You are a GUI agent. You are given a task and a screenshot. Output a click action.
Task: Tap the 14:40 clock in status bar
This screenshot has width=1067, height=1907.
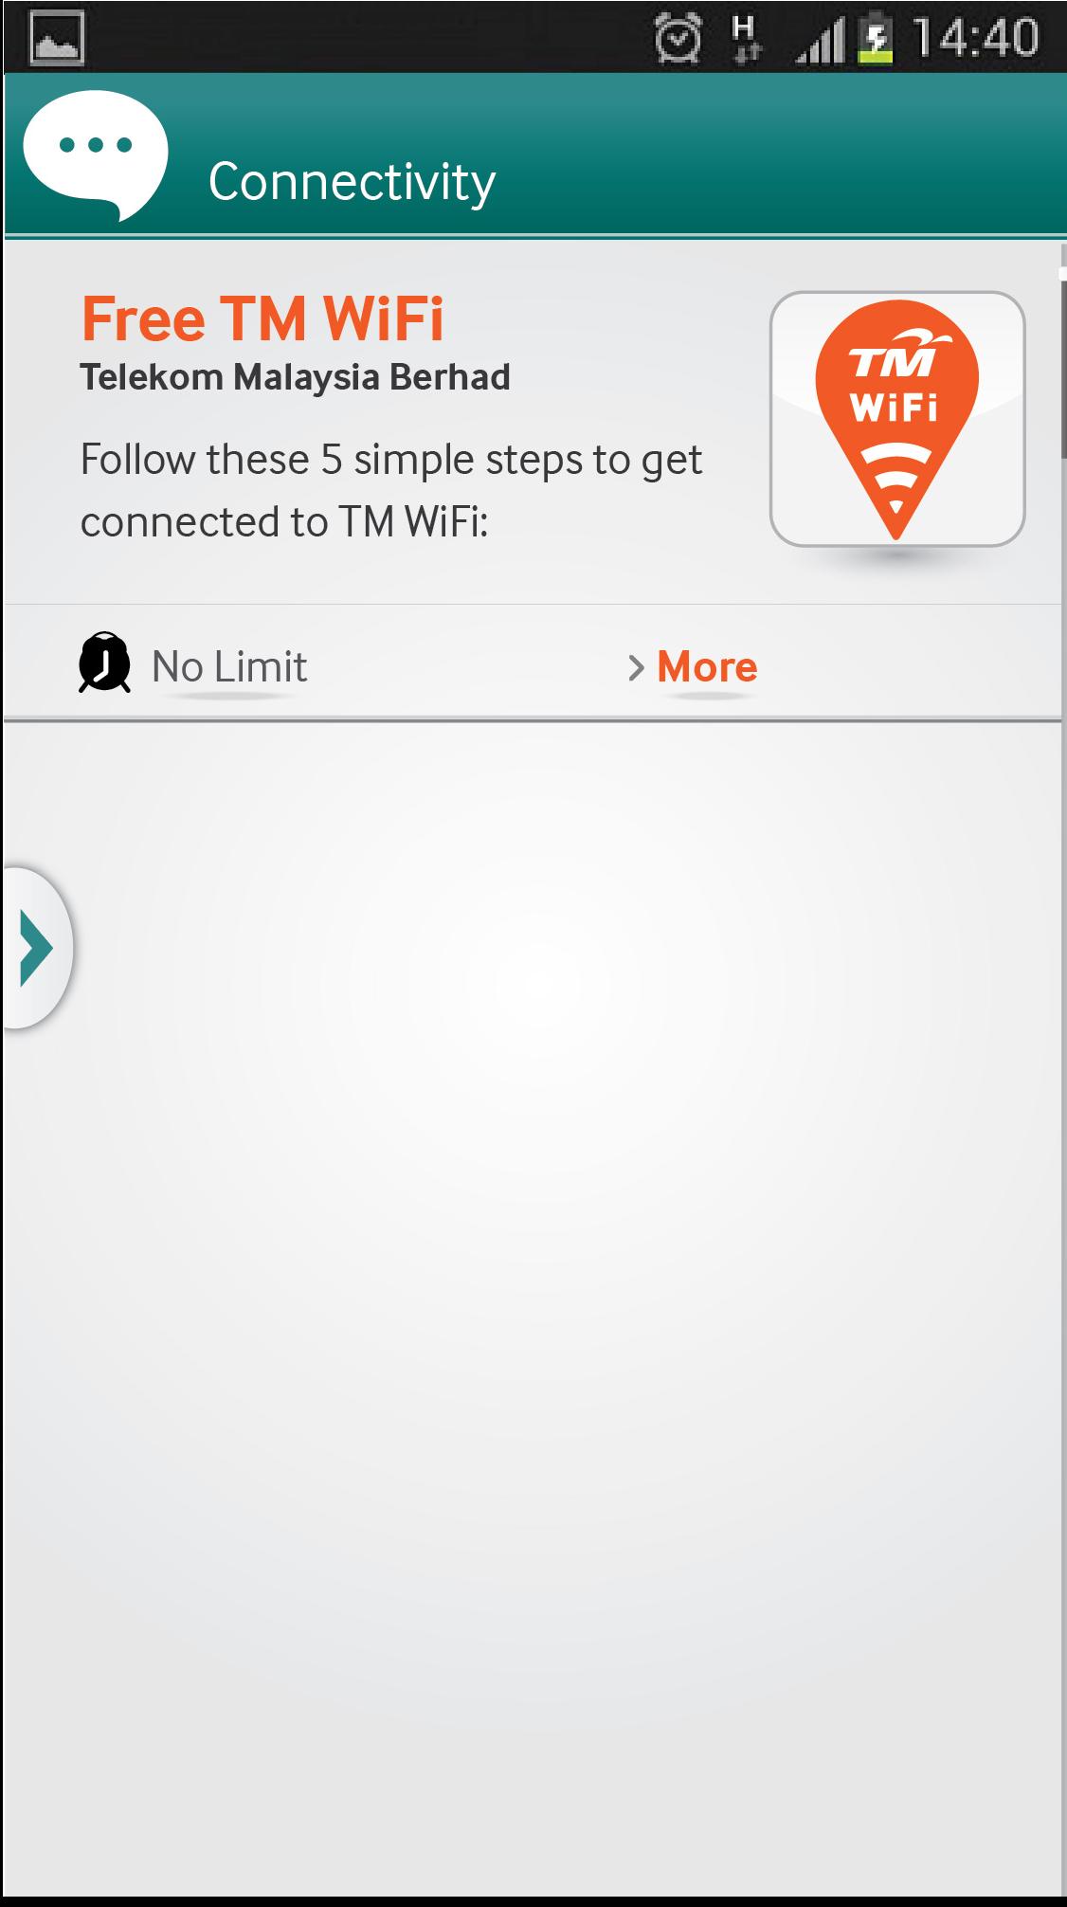point(976,39)
